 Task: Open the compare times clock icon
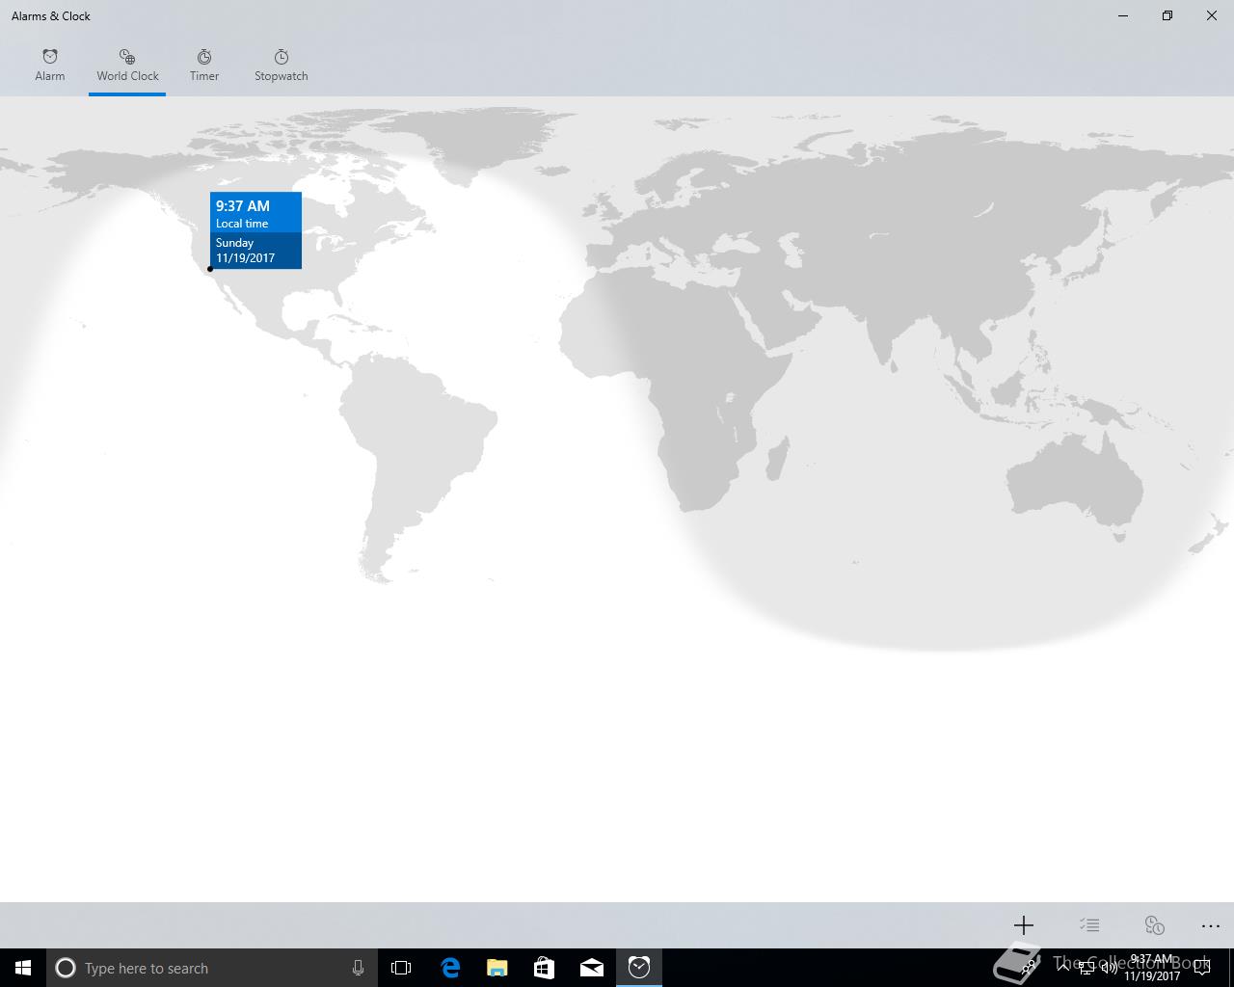(x=1155, y=925)
